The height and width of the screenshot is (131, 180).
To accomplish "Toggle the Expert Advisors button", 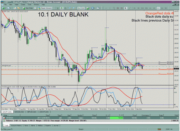I will [45, 8].
